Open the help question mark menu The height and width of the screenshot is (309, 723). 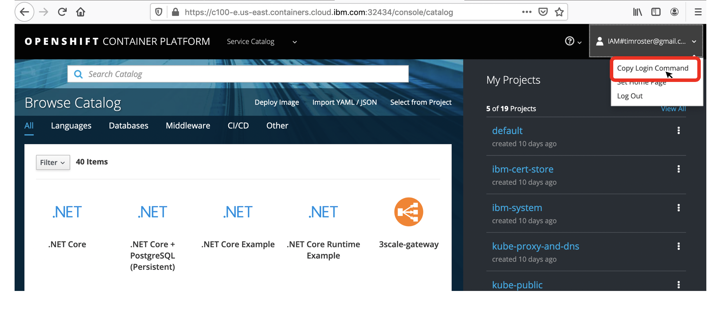(x=573, y=41)
